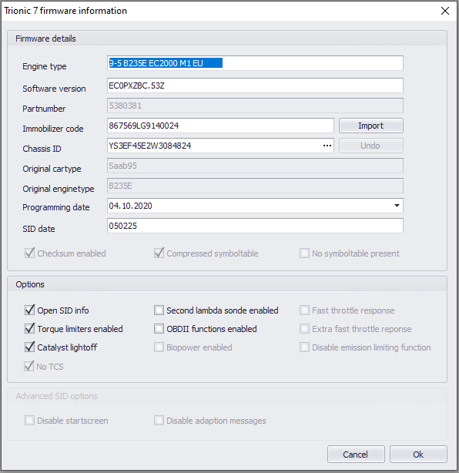459x473 pixels.
Task: Uncheck the Catalyst lightoff option
Action: 29,347
